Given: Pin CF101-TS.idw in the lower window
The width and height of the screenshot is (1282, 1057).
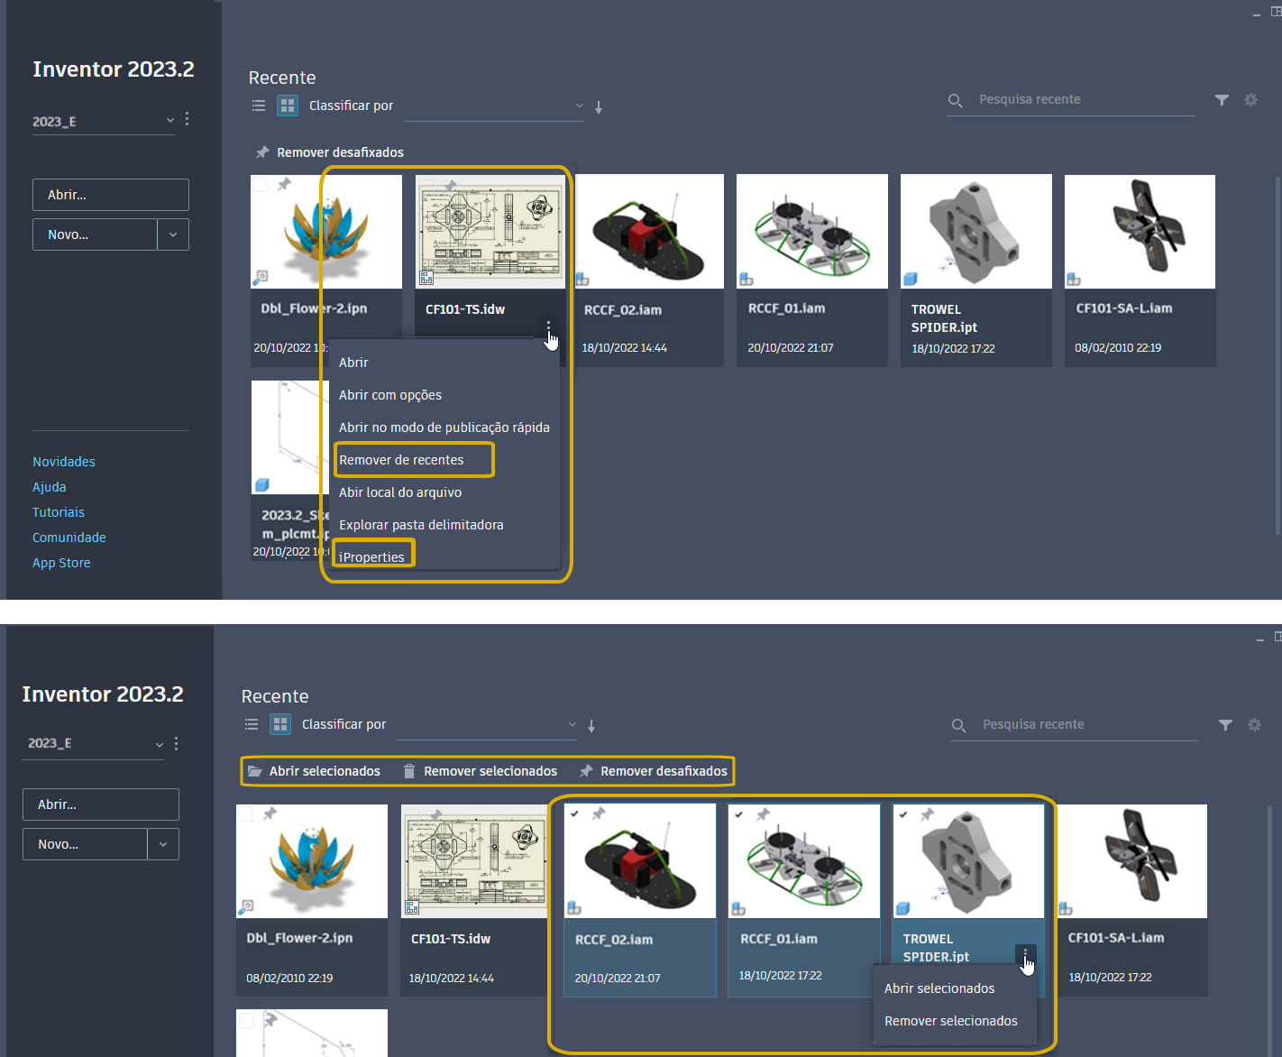Looking at the screenshot, I should pyautogui.click(x=435, y=814).
